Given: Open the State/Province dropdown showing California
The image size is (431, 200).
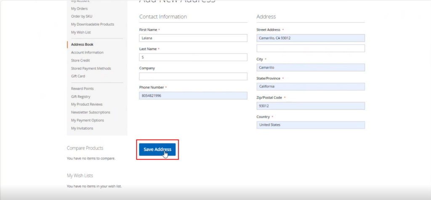Looking at the screenshot, I should click(311, 87).
